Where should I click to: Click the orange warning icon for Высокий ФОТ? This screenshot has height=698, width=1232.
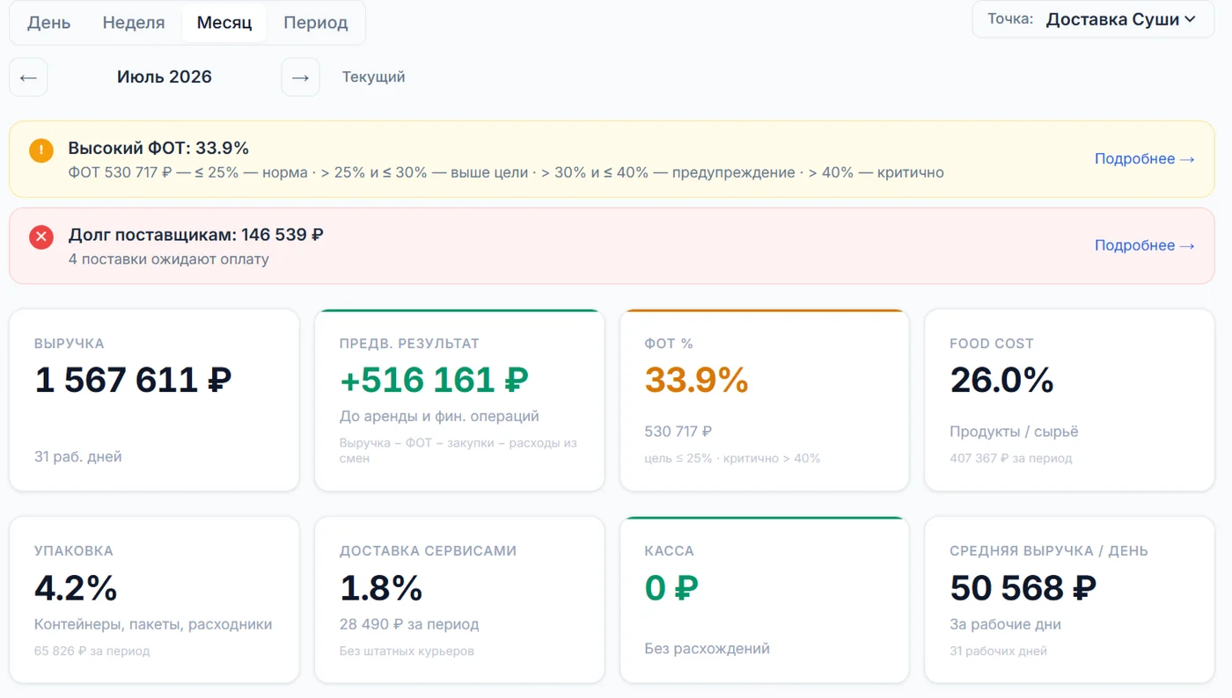pos(41,150)
